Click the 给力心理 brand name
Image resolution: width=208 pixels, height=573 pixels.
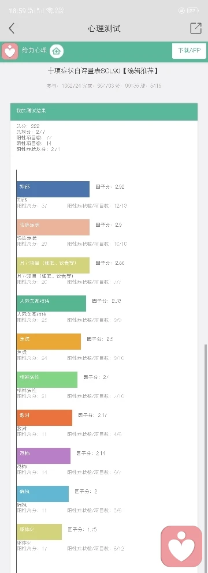35,50
